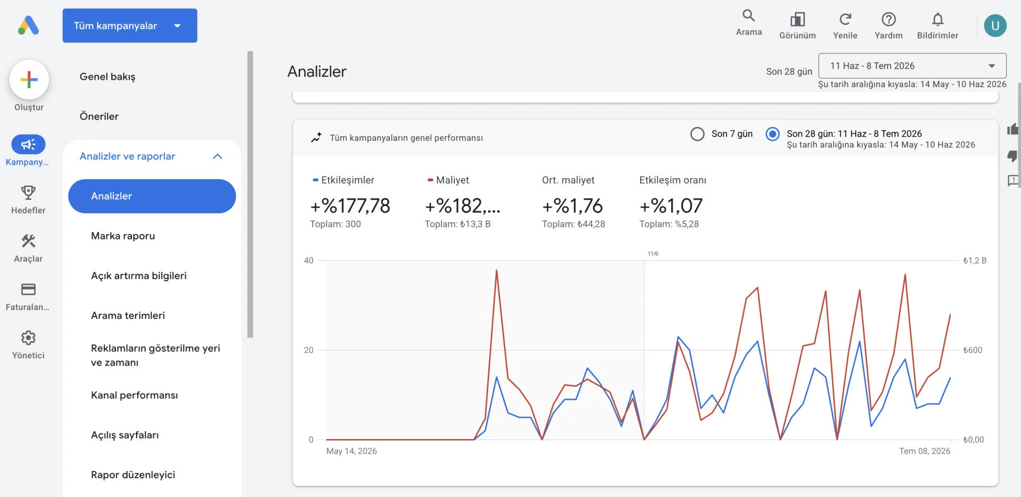The height and width of the screenshot is (497, 1021).
Task: Open the Faturalandırma card icon
Action: (x=28, y=289)
